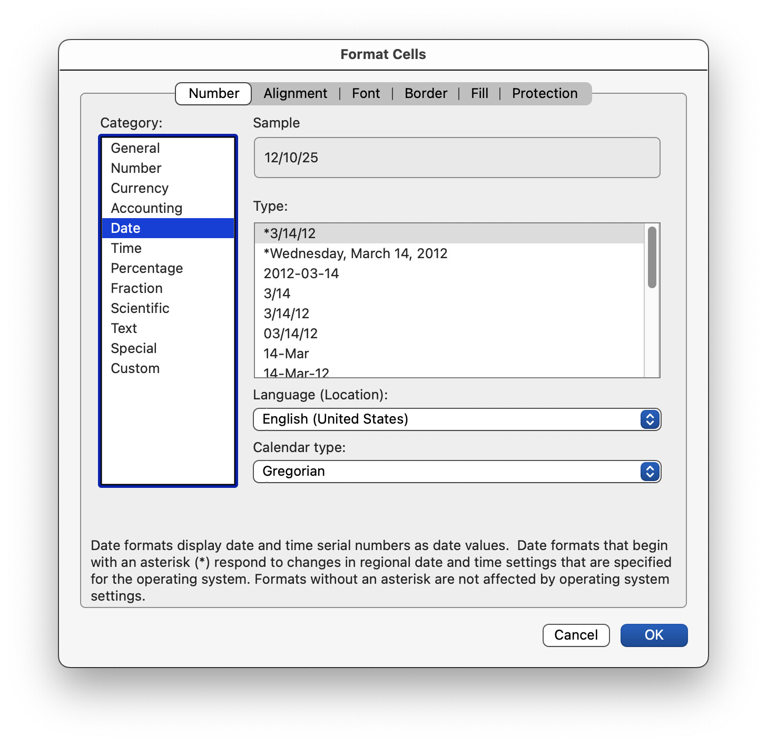Select the Time category

click(126, 248)
